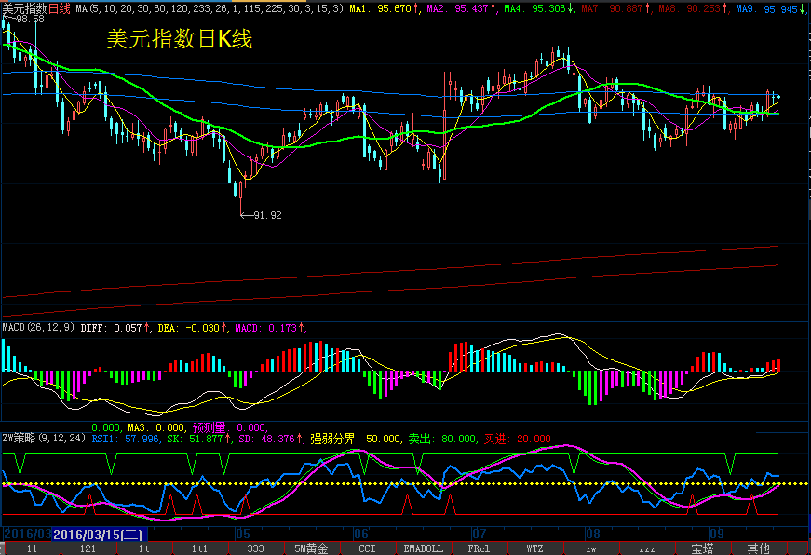This screenshot has height=555, width=811.
Task: Switch to the 宝塔 tab
Action: tap(702, 548)
